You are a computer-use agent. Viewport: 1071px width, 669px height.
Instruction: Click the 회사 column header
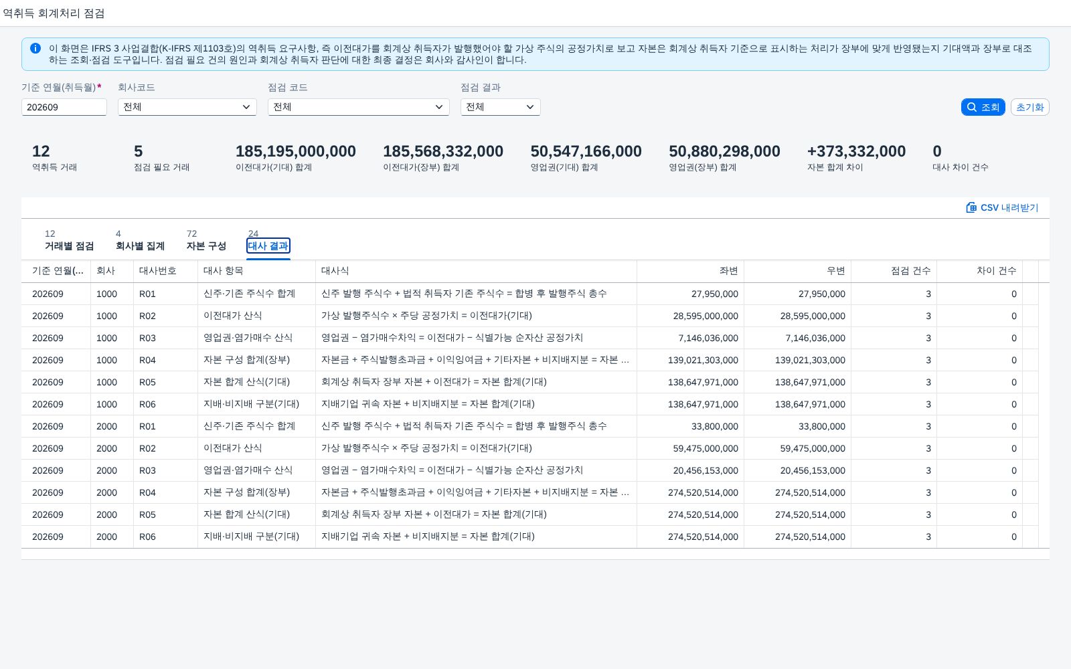[112, 271]
